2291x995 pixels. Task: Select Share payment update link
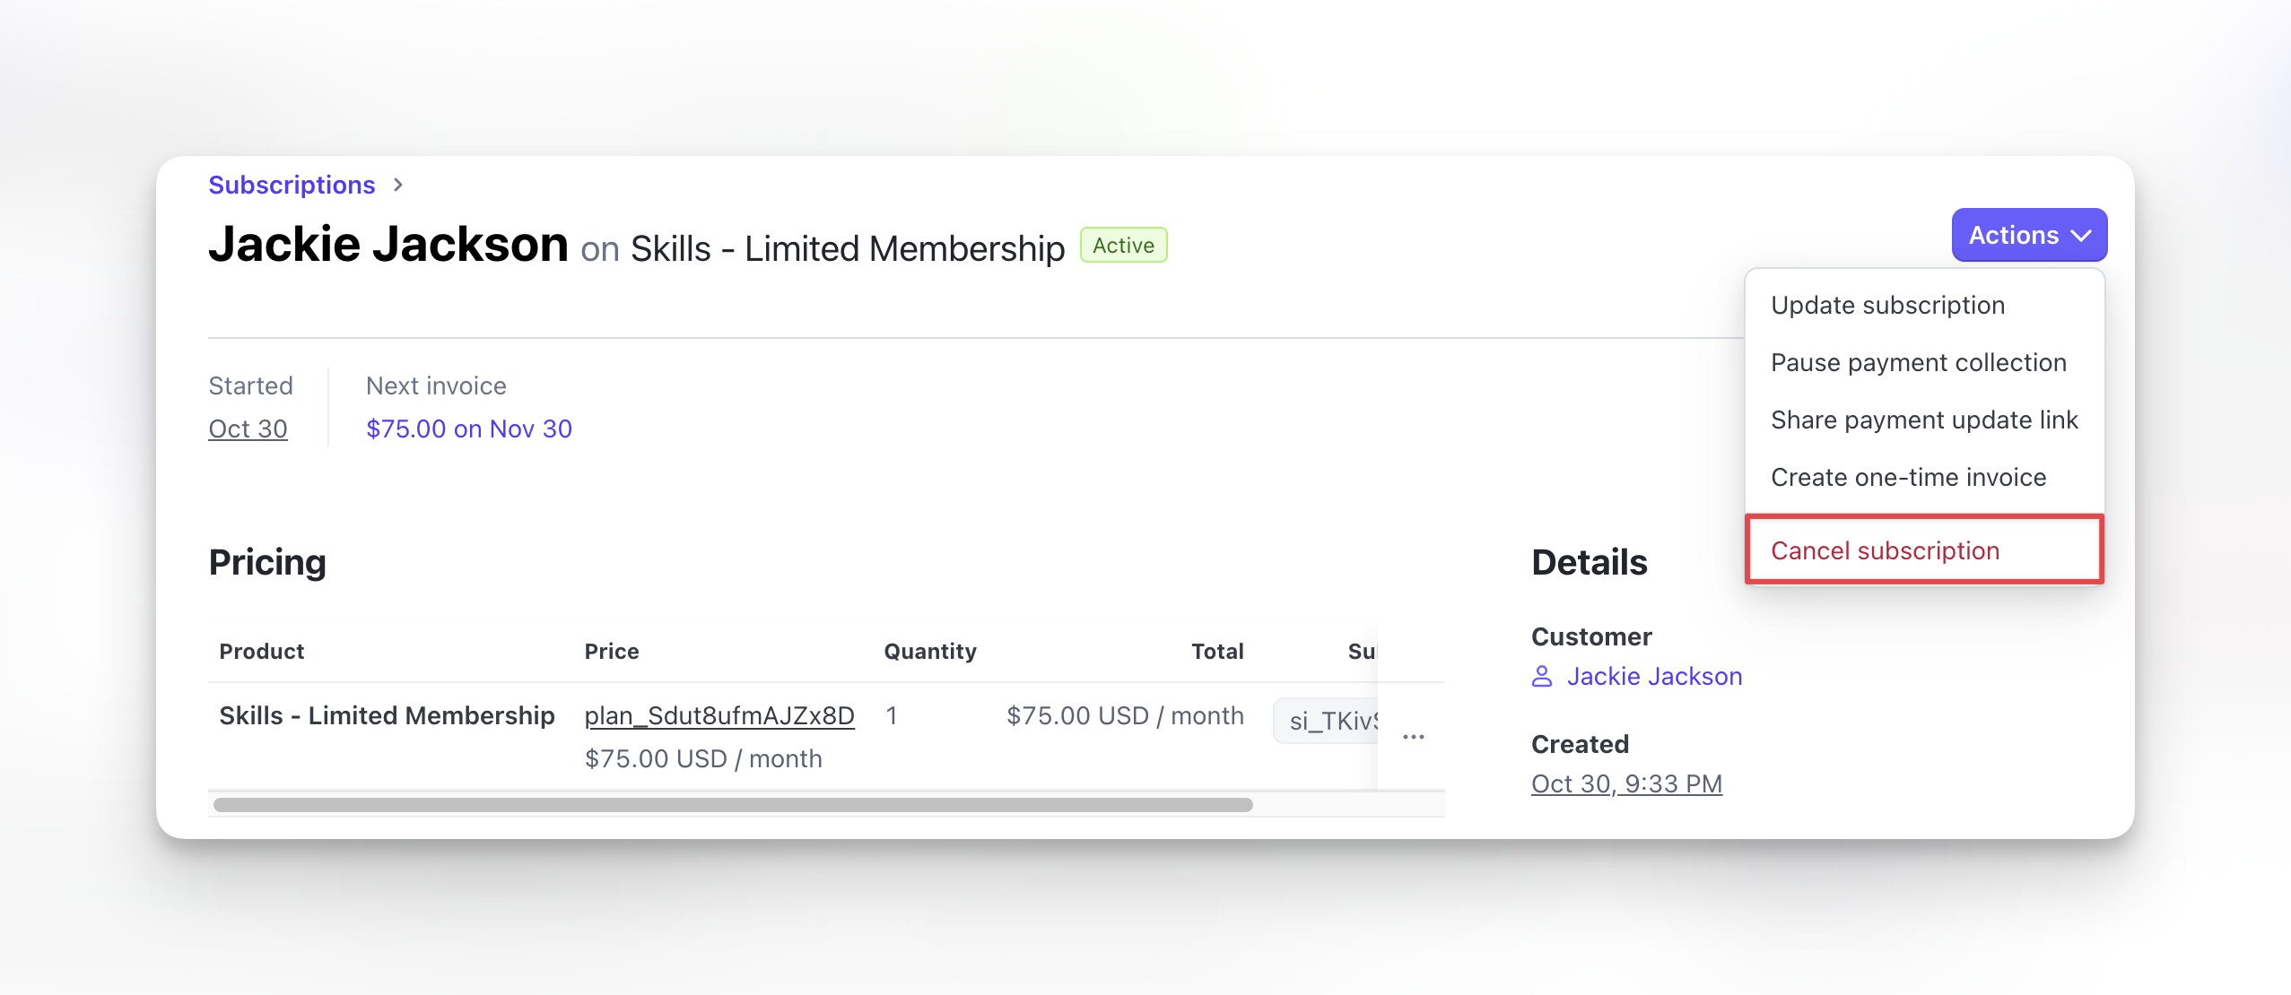tap(1923, 420)
